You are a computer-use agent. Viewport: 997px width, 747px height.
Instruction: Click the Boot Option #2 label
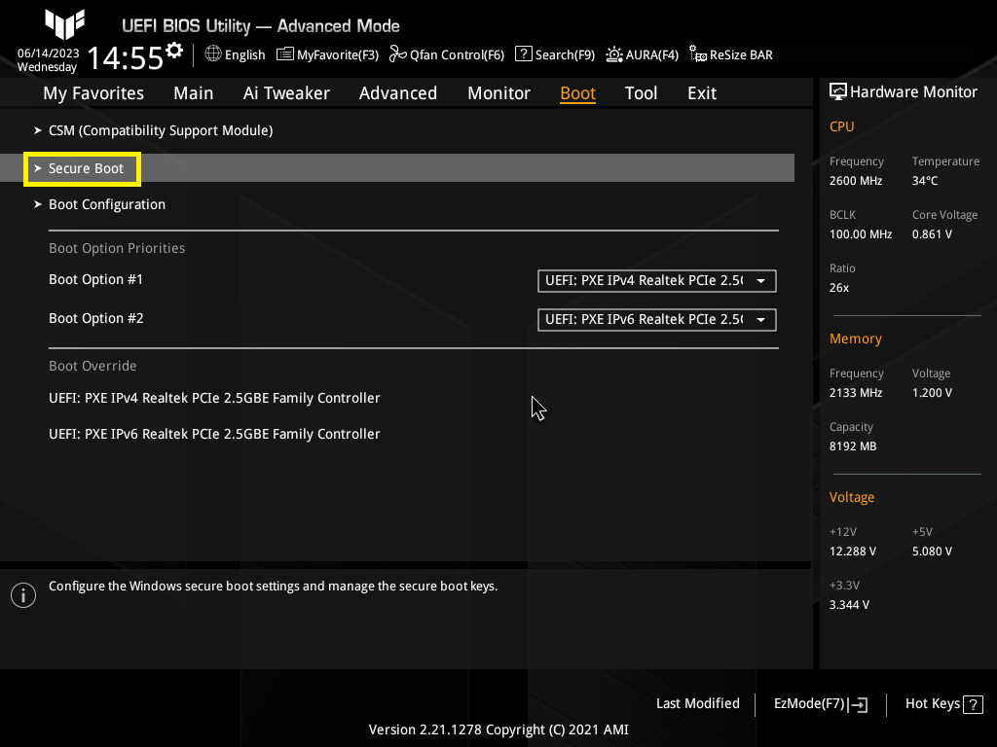(96, 318)
